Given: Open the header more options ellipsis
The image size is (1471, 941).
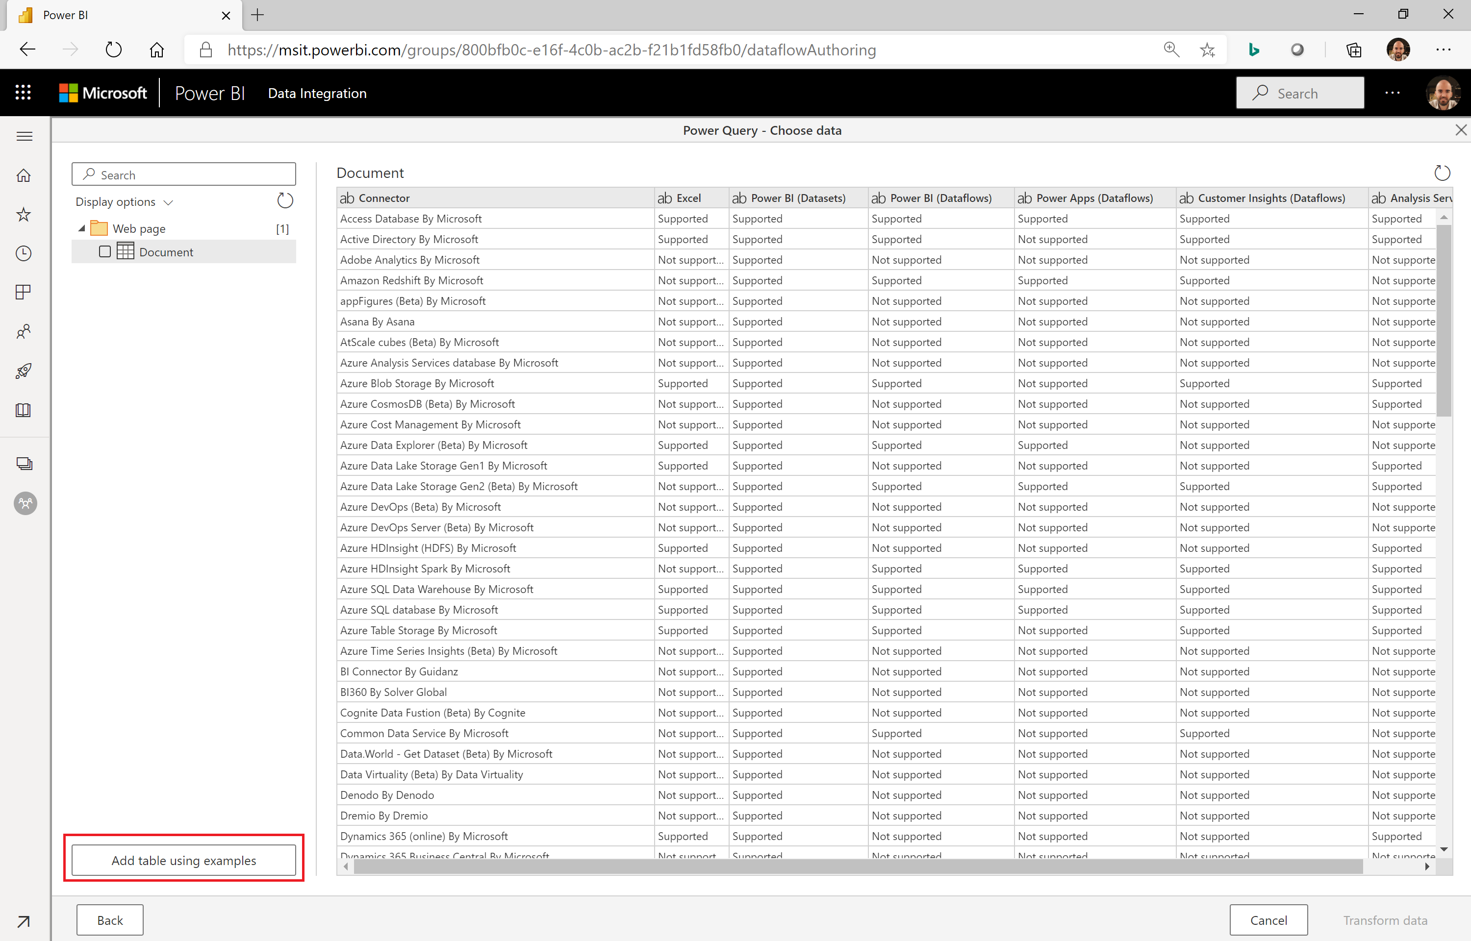Looking at the screenshot, I should 1392,93.
